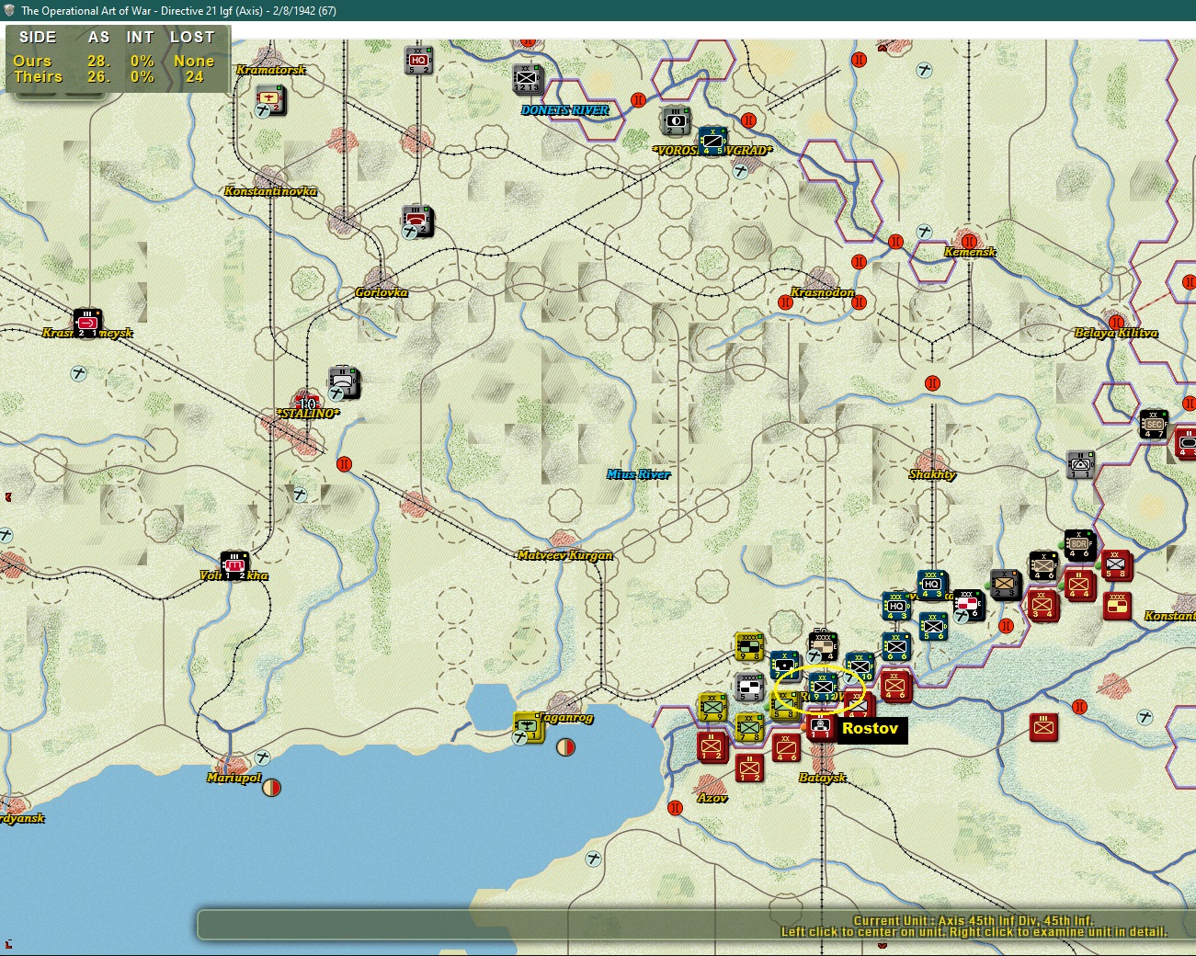Click the Belaya Kilitva city label

click(1116, 333)
